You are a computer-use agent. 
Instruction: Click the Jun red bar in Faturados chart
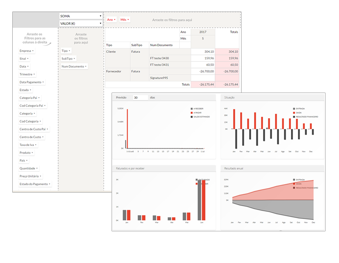coord(203,200)
